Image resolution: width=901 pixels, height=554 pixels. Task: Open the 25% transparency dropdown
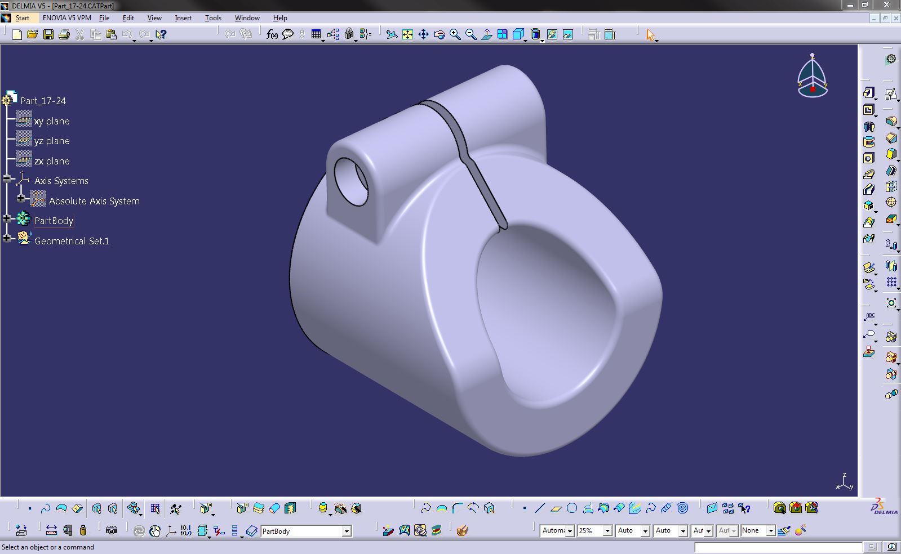tap(607, 530)
